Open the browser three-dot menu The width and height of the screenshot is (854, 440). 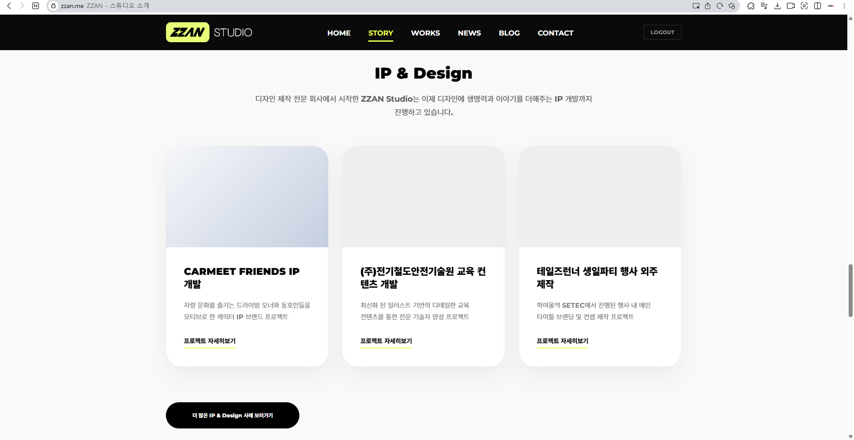(844, 6)
